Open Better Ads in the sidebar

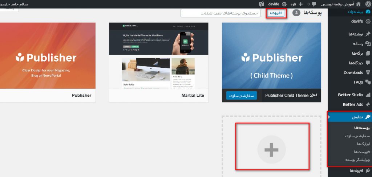click(352, 104)
